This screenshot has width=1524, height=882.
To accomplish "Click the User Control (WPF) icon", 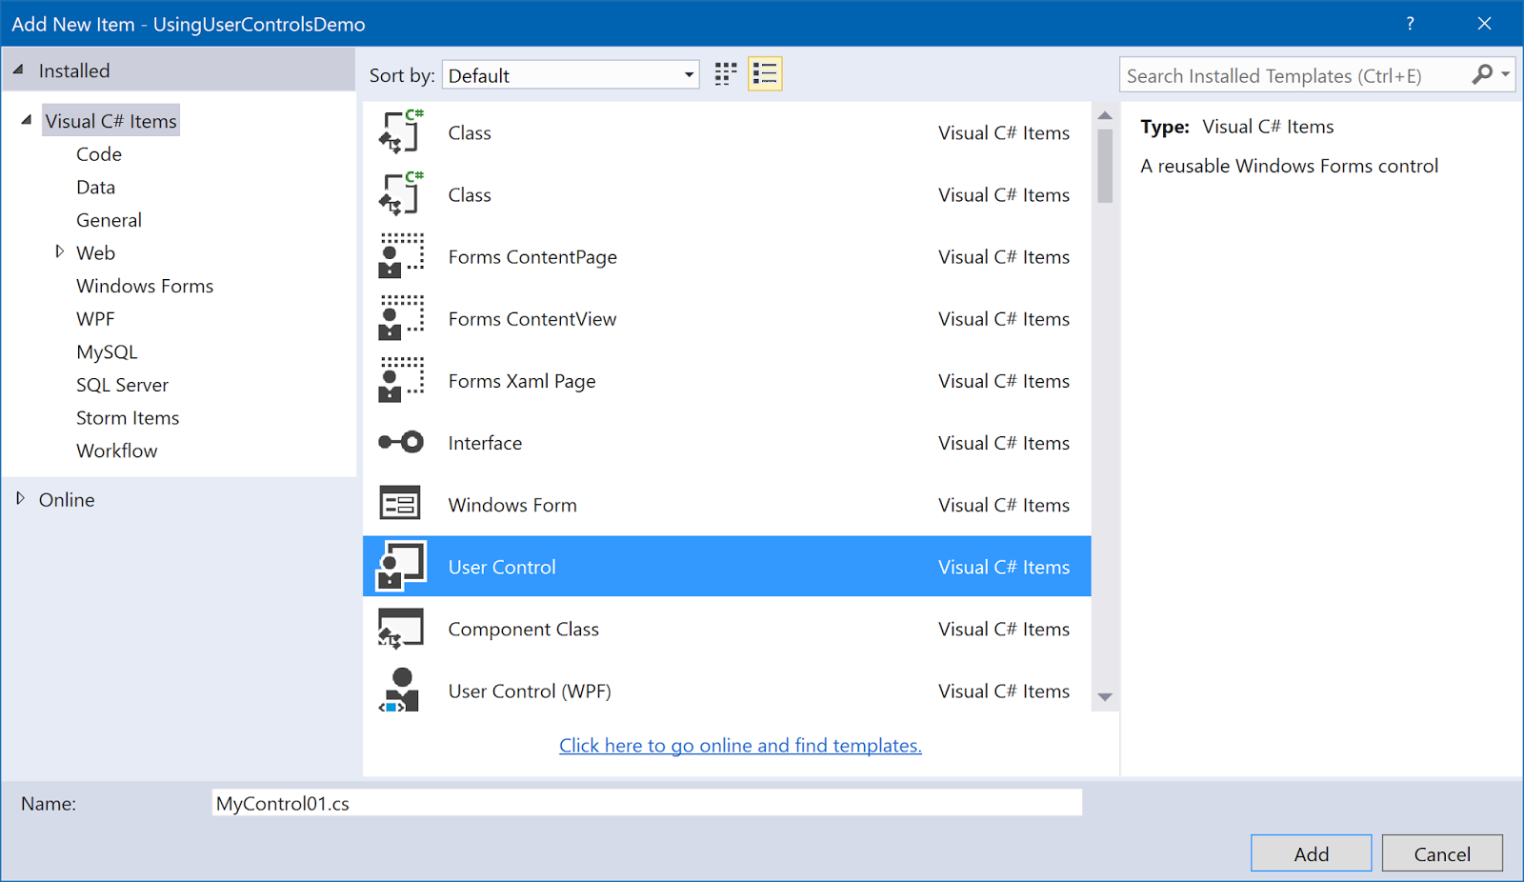I will pyautogui.click(x=399, y=690).
